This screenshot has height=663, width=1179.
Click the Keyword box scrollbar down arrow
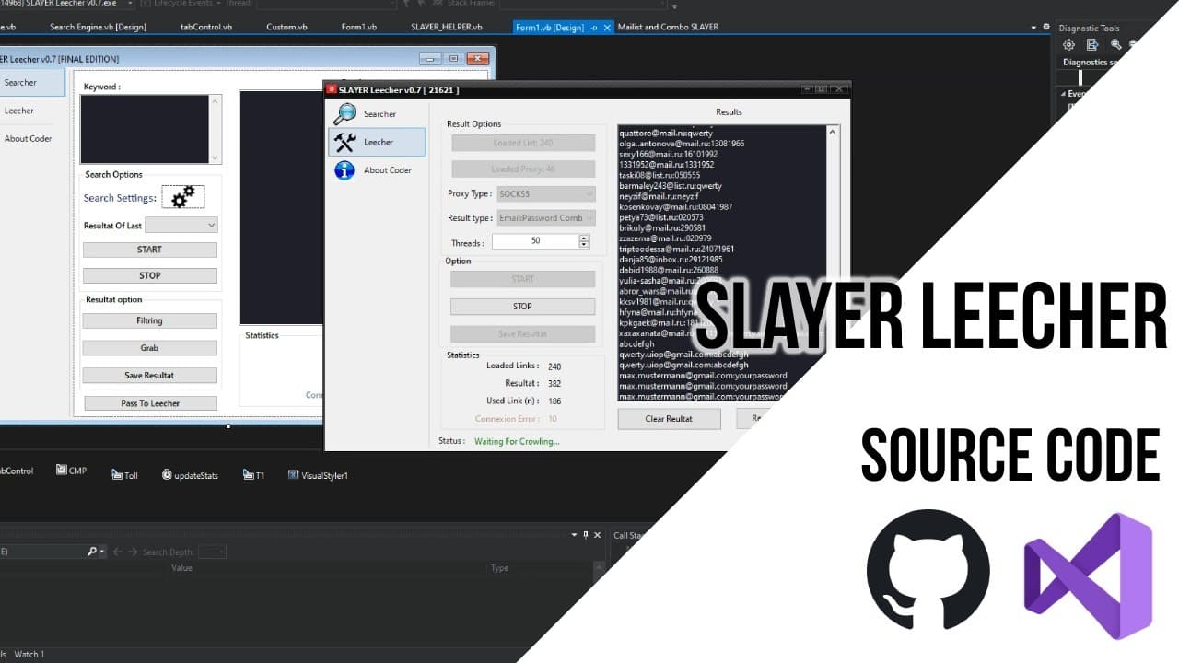pyautogui.click(x=216, y=158)
